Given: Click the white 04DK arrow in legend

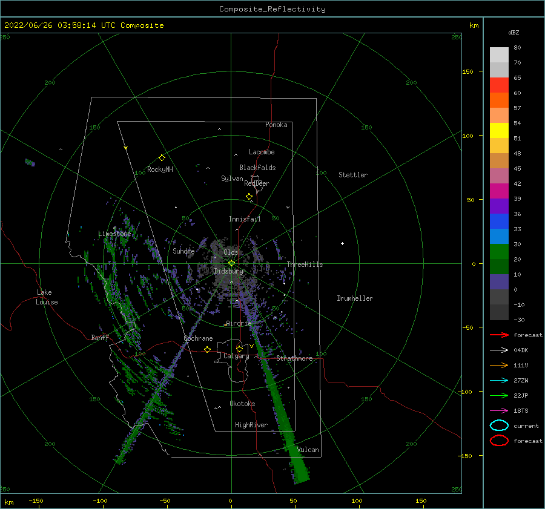Looking at the screenshot, I should tap(499, 350).
